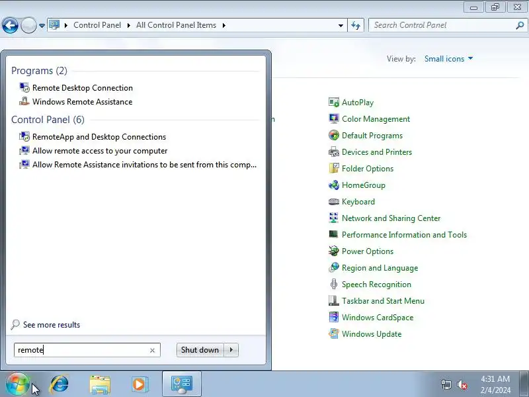Open the Speech Recognition microphone icon
This screenshot has height=397, width=529.
pyautogui.click(x=334, y=285)
